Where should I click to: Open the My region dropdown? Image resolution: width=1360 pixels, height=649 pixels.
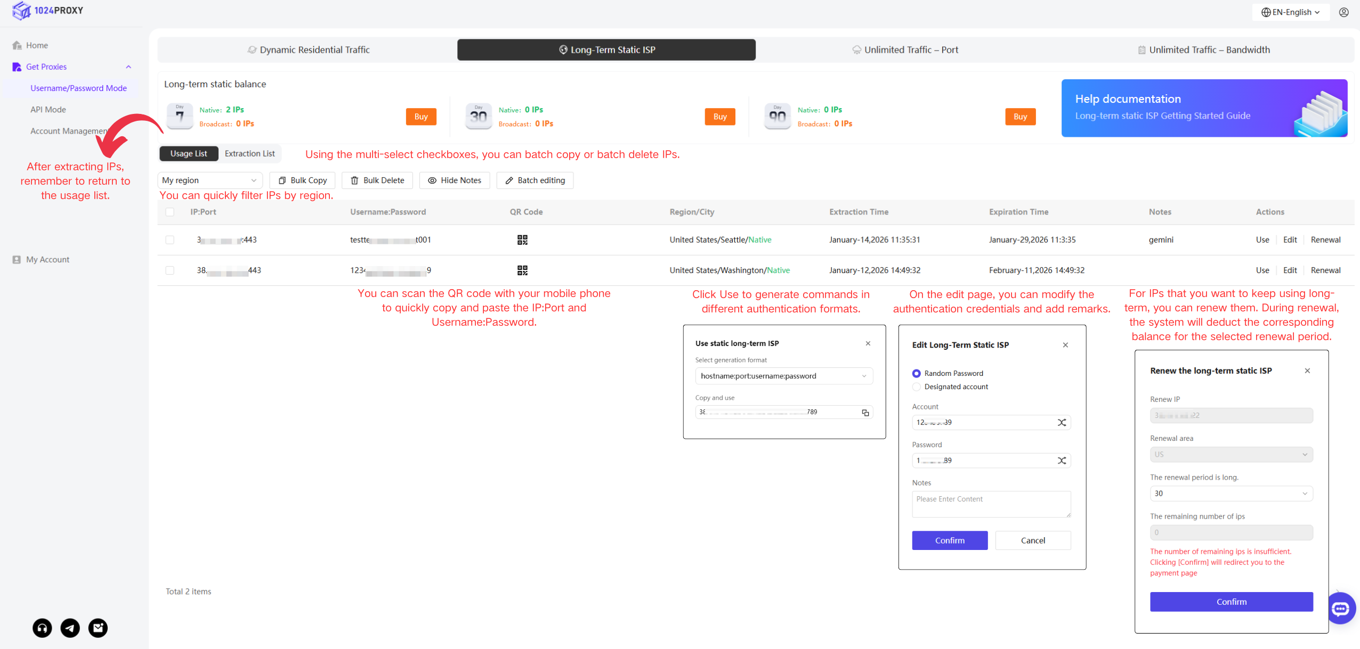coord(209,180)
